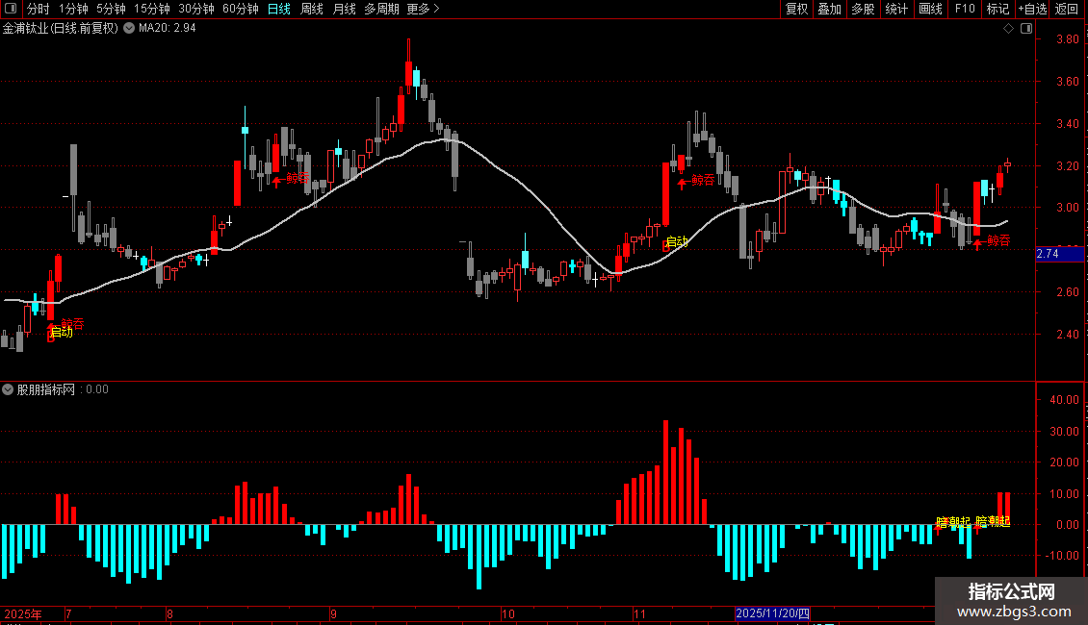Viewport: 1088px width, 625px height.
Task: Click the 叠加 overlay button
Action: (829, 9)
